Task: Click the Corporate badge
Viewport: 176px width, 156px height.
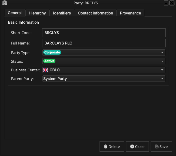Action: pos(52,52)
